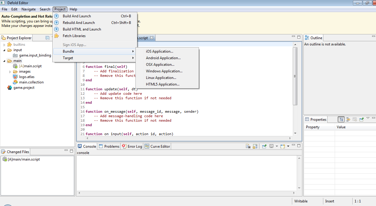This screenshot has height=206, width=376.
Task: Click Collapse All icon in Project Explorer
Action: [x=47, y=38]
